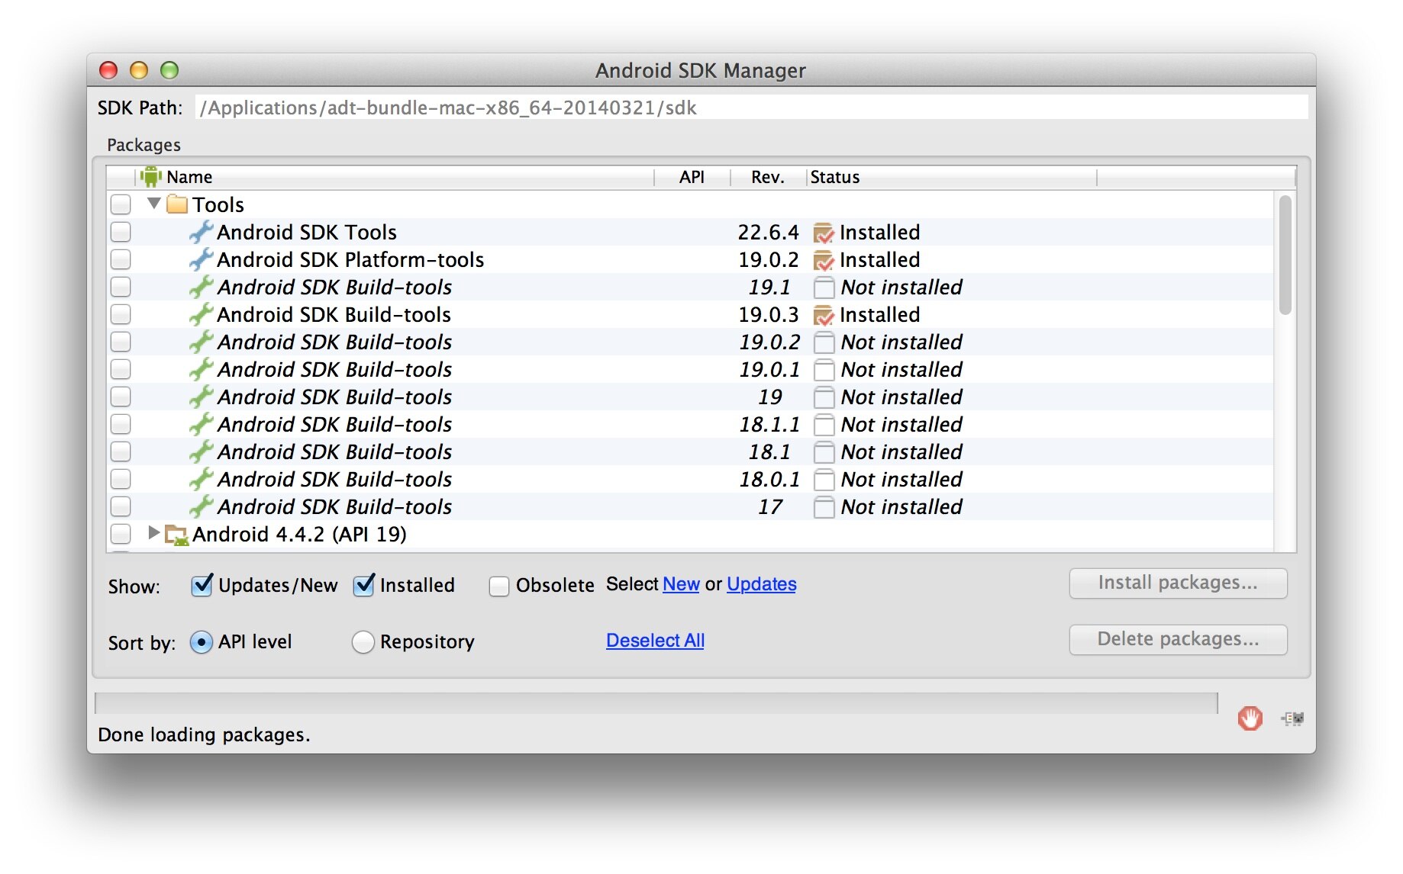Click wrench icon for Build-tools revision 17
This screenshot has height=874, width=1403.
(201, 507)
